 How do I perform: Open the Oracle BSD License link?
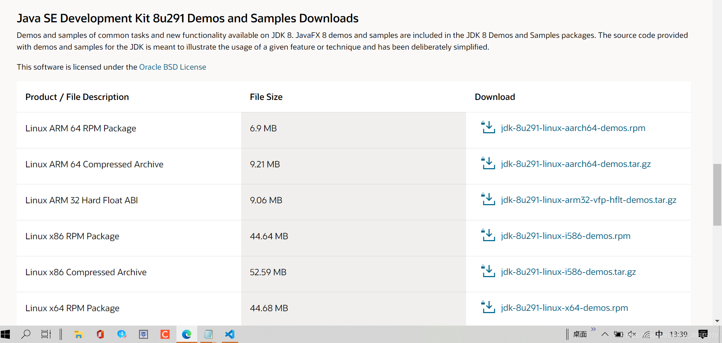[x=173, y=67]
